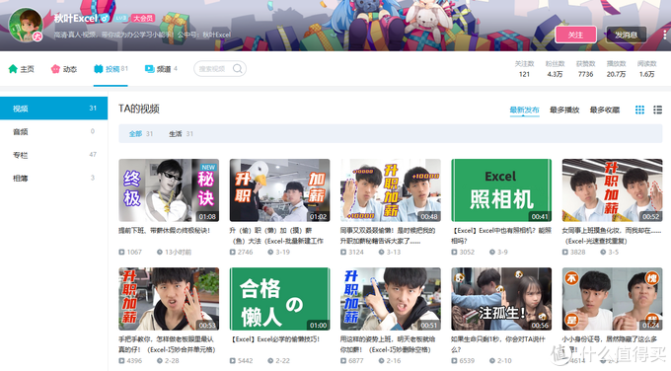Select 相簿 in sidebar

(x=54, y=178)
